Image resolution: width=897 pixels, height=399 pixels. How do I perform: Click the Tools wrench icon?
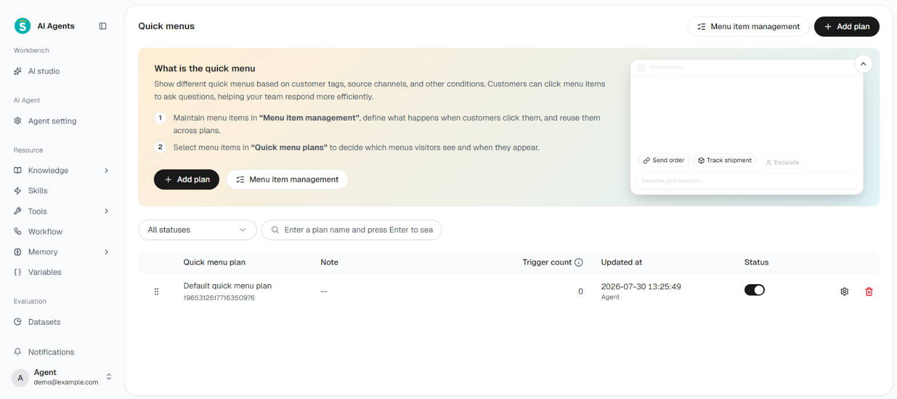click(18, 211)
